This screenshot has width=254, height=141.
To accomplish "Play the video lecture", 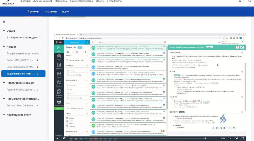I will tap(57, 138).
